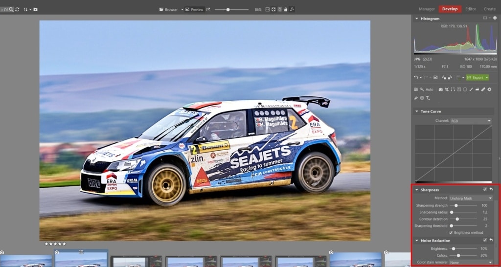Switch to the Manager module
This screenshot has width=501, height=267.
[427, 9]
